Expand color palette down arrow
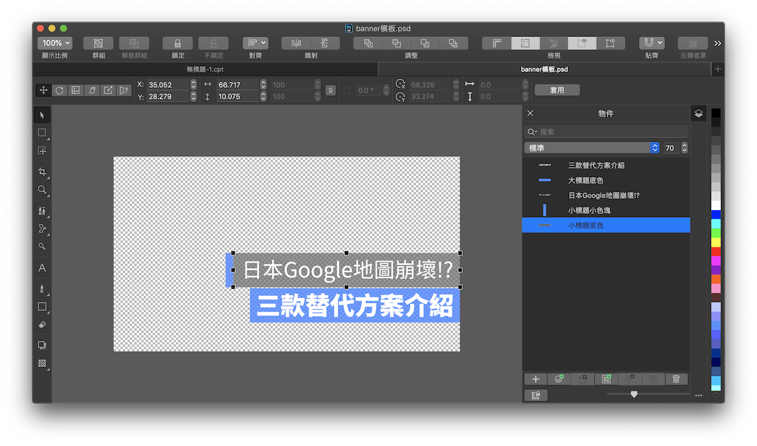757x446 pixels. pos(716,395)
